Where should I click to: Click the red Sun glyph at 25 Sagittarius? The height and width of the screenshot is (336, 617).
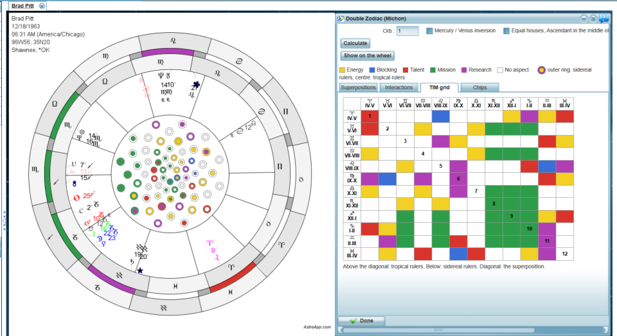pyautogui.click(x=76, y=198)
